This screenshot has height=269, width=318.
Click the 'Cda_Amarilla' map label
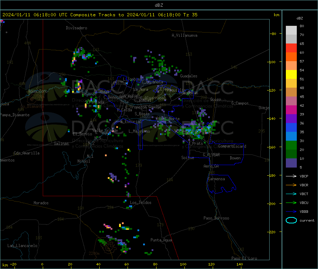(26, 153)
